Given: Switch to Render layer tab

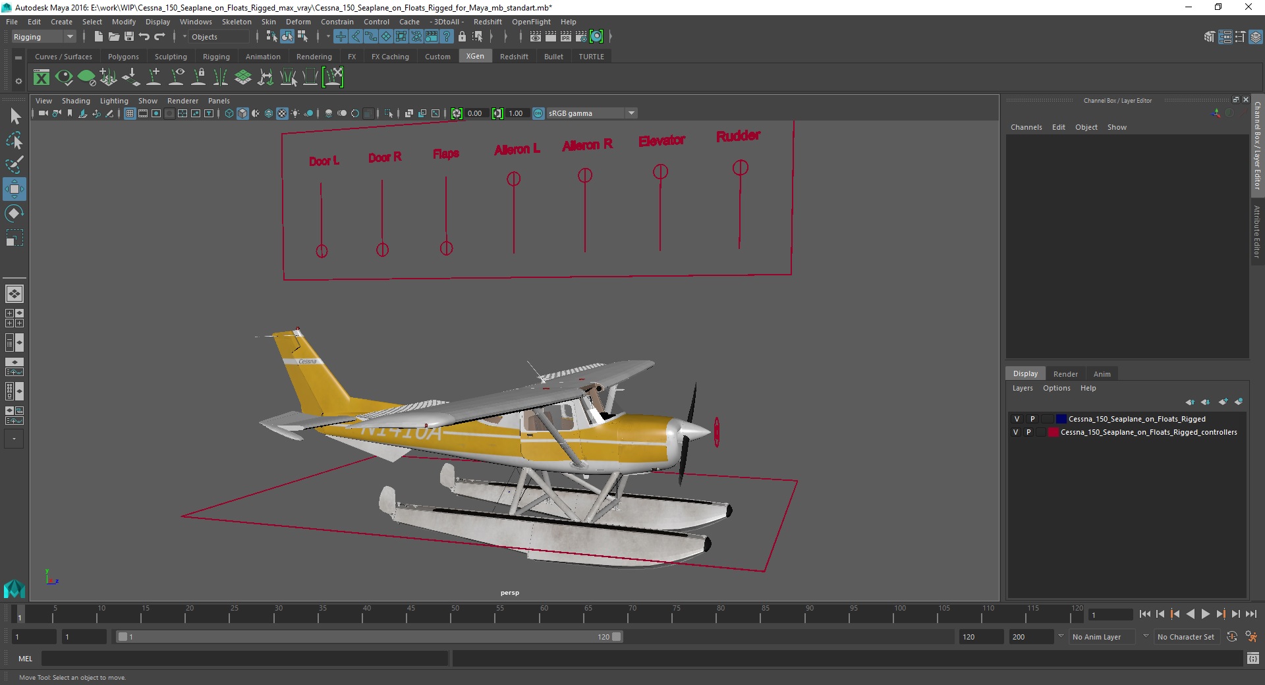Looking at the screenshot, I should [x=1065, y=373].
